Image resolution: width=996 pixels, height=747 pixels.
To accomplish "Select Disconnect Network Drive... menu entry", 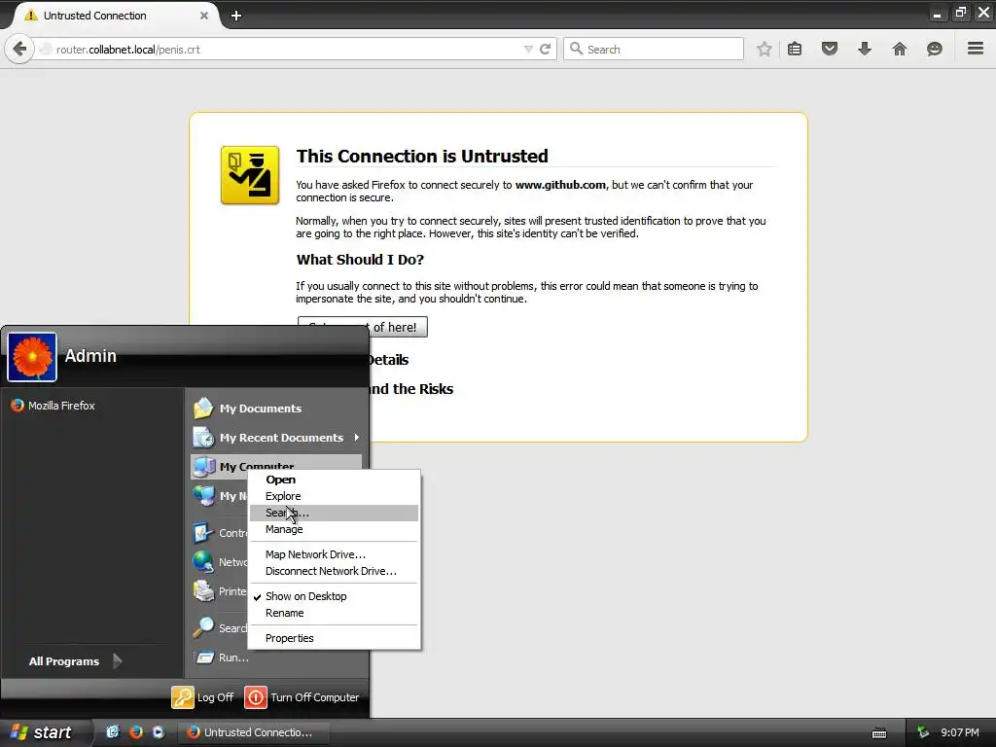I will [335, 571].
